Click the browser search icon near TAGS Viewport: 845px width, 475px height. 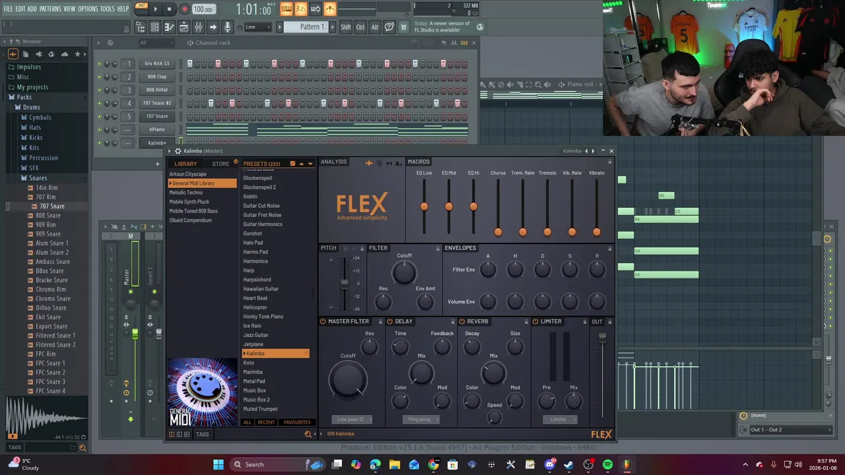click(x=83, y=448)
